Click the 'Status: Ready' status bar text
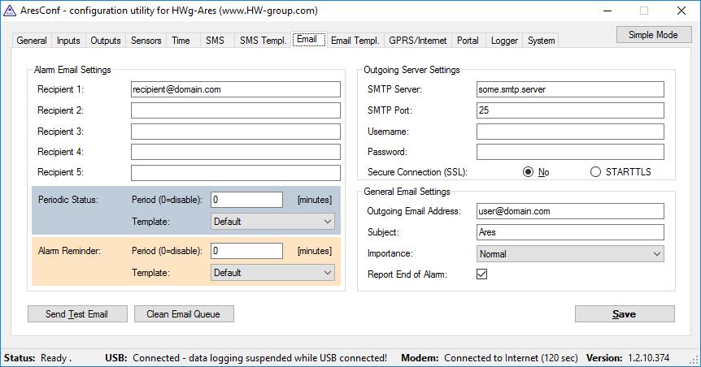 coord(37,358)
